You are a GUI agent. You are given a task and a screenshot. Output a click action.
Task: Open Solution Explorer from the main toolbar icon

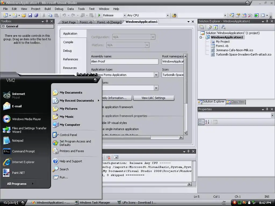coord(231,15)
